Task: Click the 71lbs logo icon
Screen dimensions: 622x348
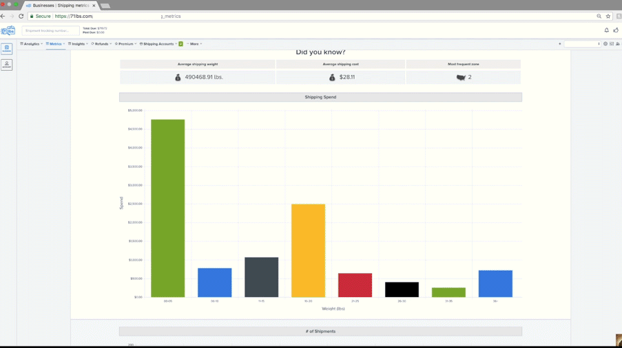Action: click(8, 31)
